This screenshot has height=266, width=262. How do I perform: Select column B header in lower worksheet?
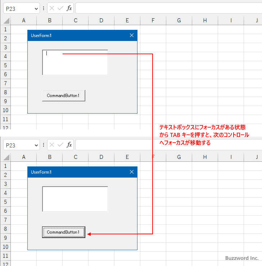pos(50,157)
